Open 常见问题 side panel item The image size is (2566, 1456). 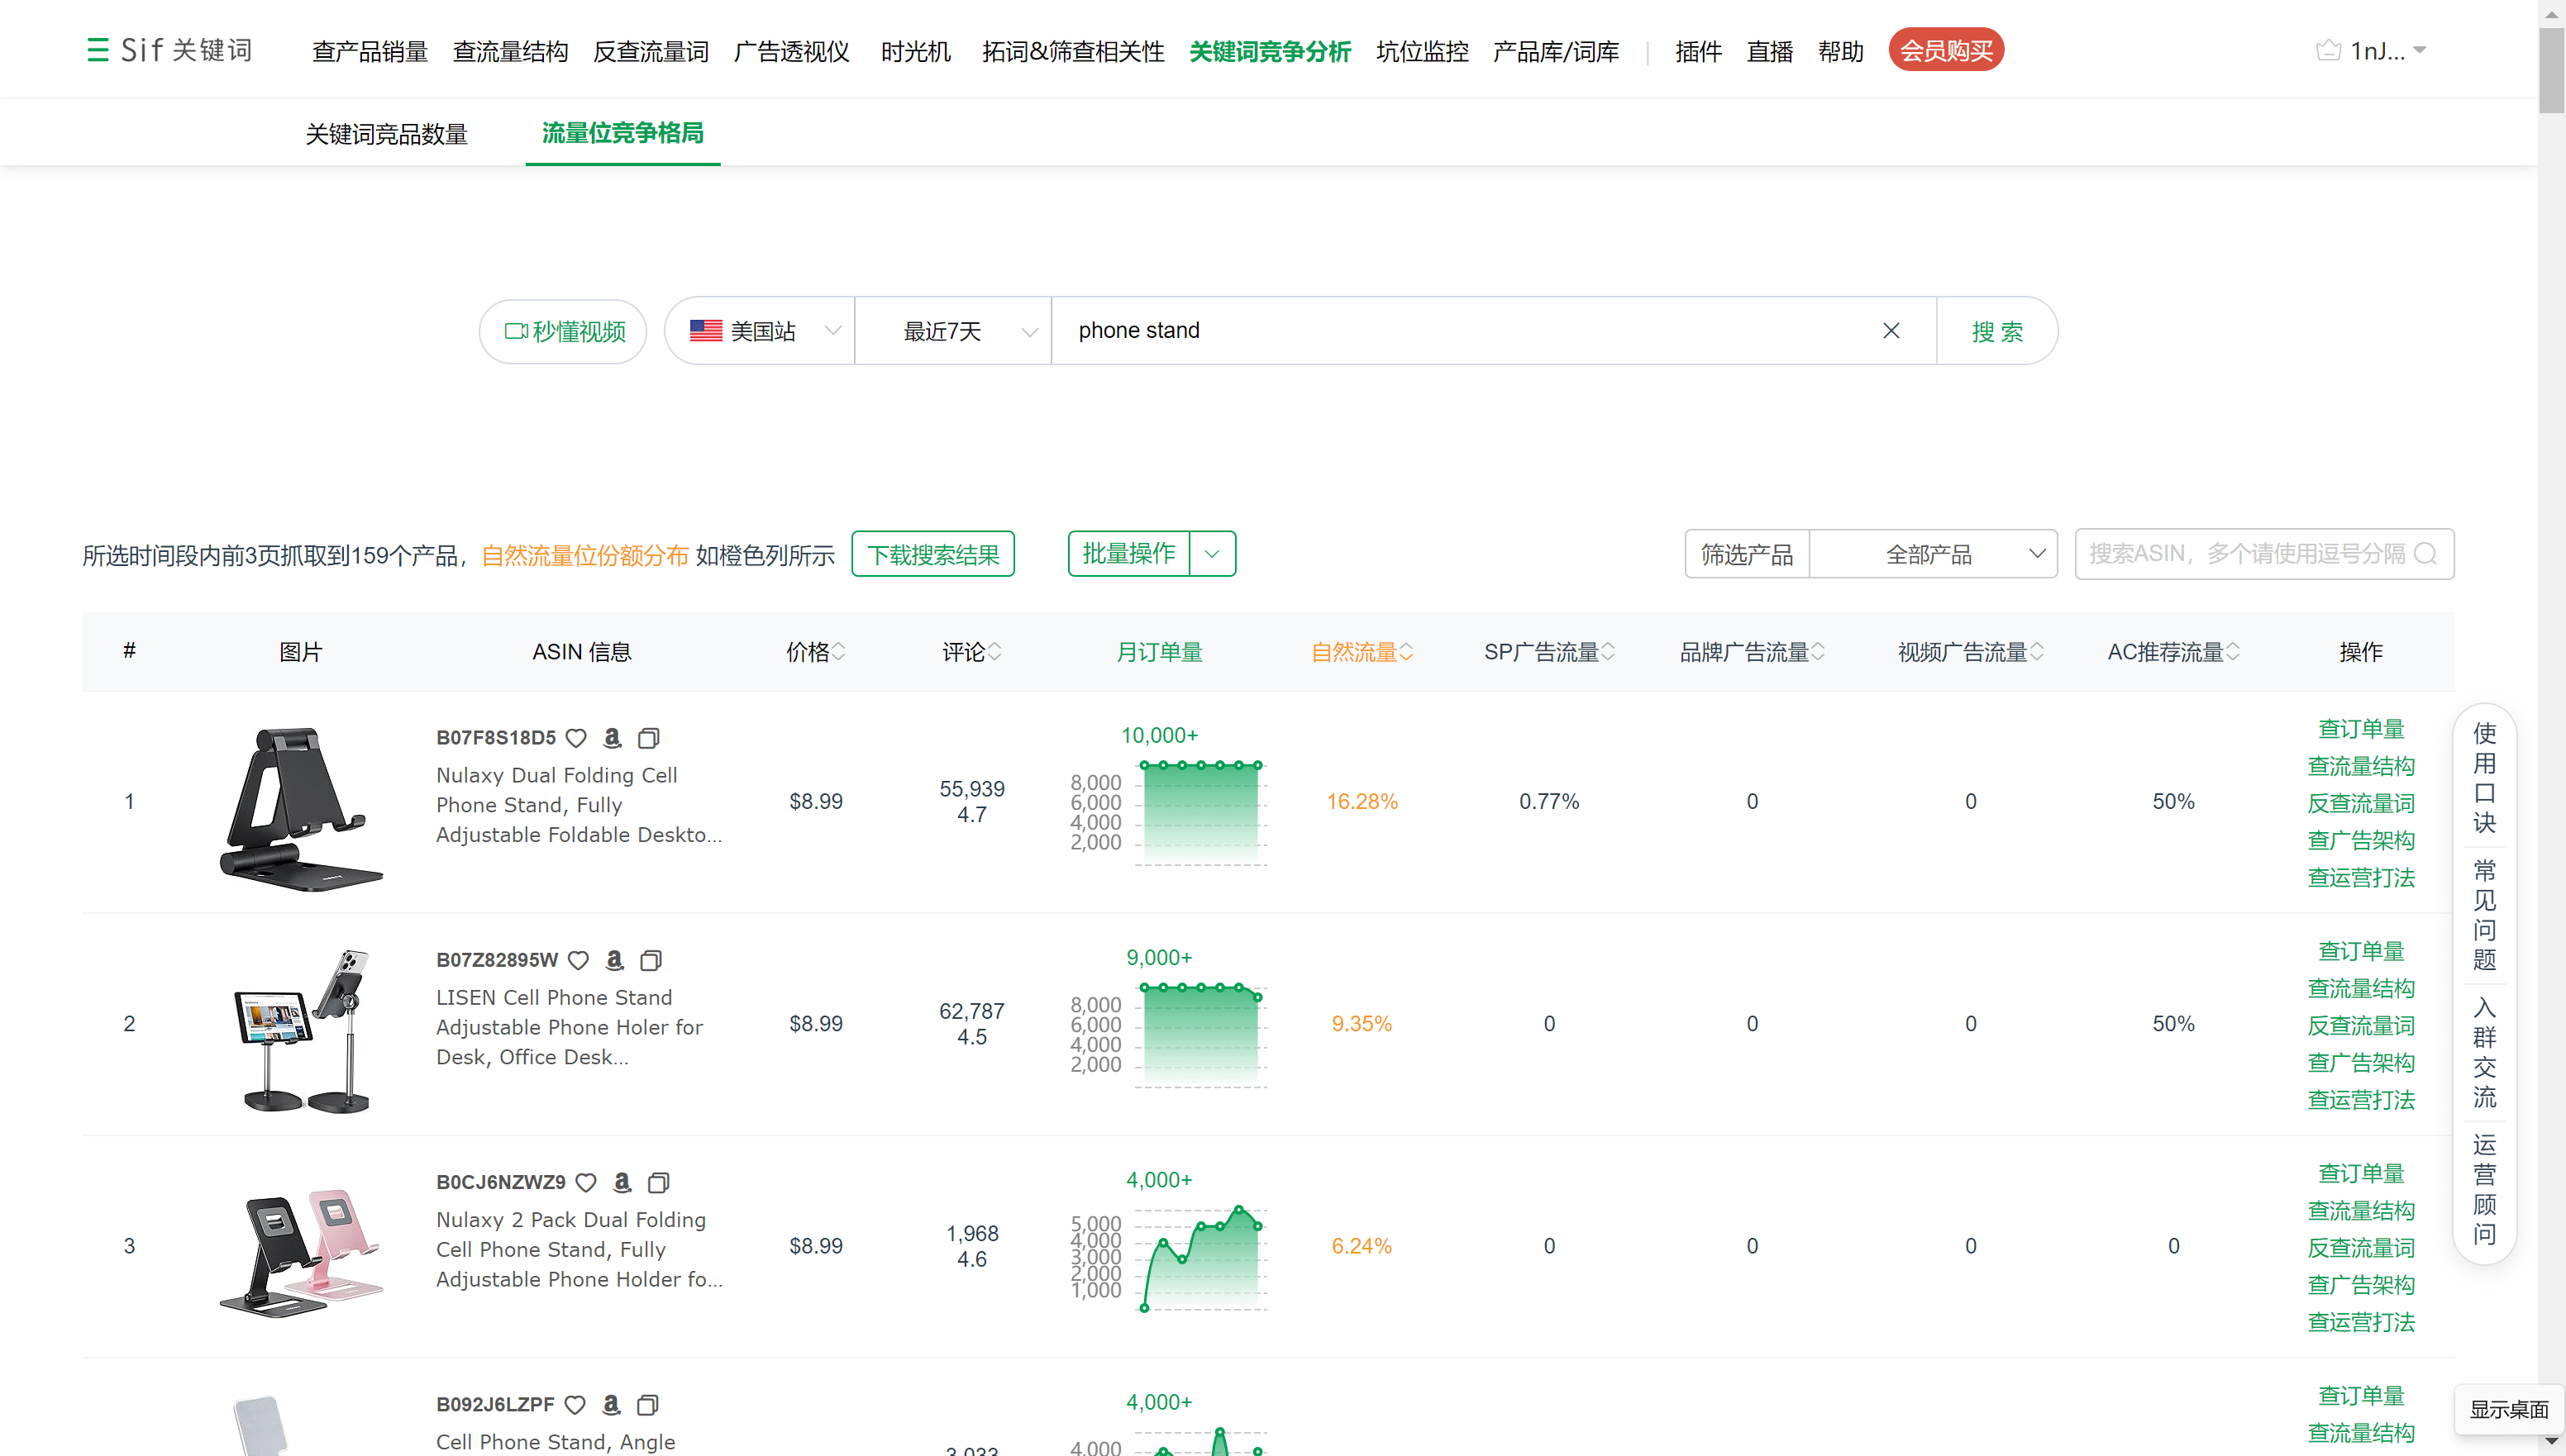(x=2485, y=914)
